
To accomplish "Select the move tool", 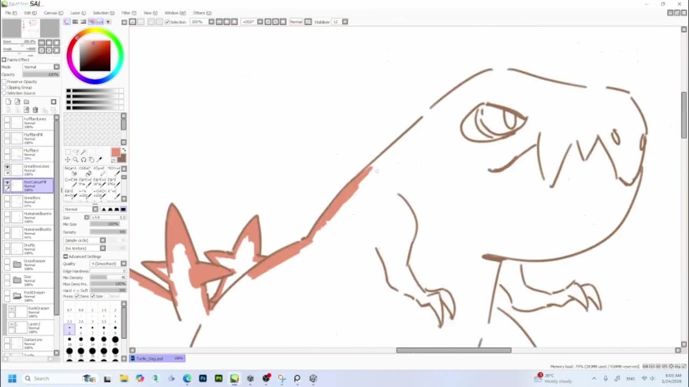I will click(68, 160).
